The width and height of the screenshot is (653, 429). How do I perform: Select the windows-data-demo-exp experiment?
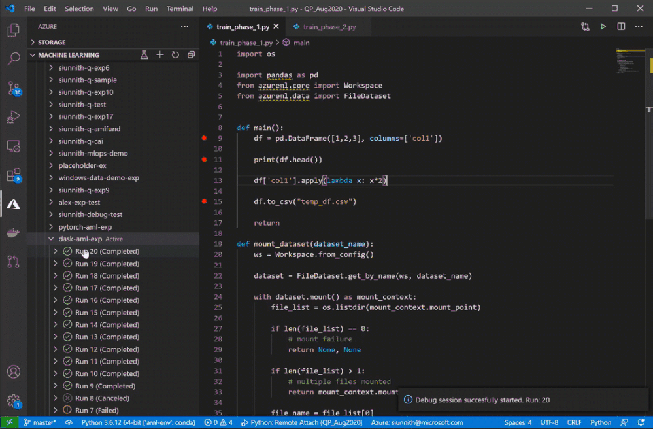pyautogui.click(x=113, y=178)
